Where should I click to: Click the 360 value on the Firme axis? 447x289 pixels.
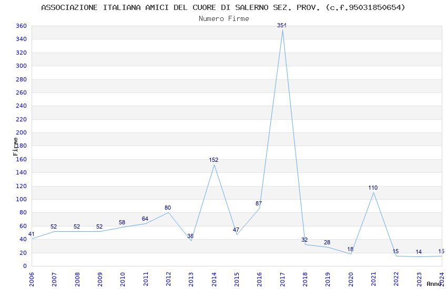tap(22, 26)
